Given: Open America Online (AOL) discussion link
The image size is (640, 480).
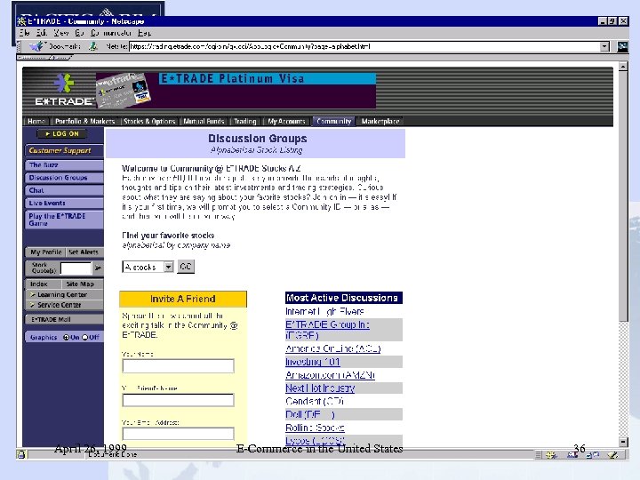Looking at the screenshot, I should coord(332,348).
